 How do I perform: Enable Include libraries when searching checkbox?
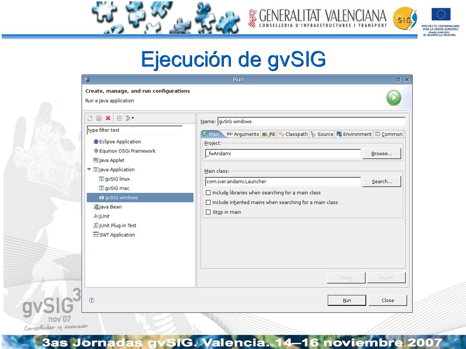pyautogui.click(x=208, y=193)
